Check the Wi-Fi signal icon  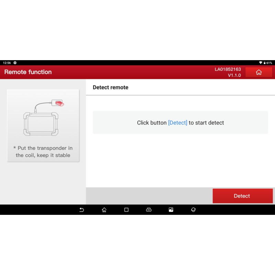[261, 63]
